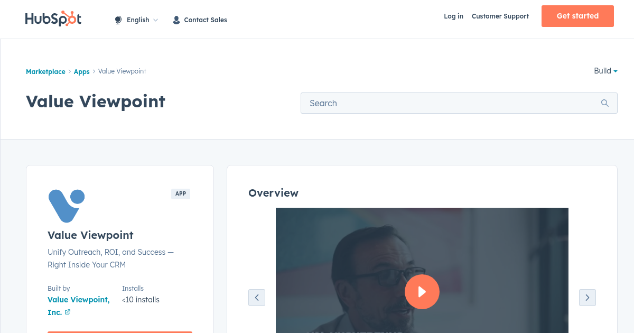Go to the previous carousel slide

coord(257,298)
